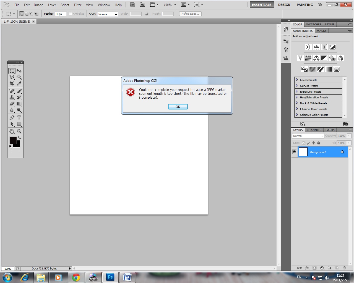Toggle lock transparent pixels
354x283 pixels.
click(x=303, y=143)
